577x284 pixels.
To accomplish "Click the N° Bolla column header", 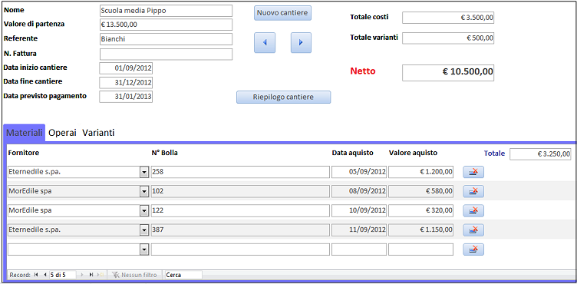I will click(x=164, y=153).
